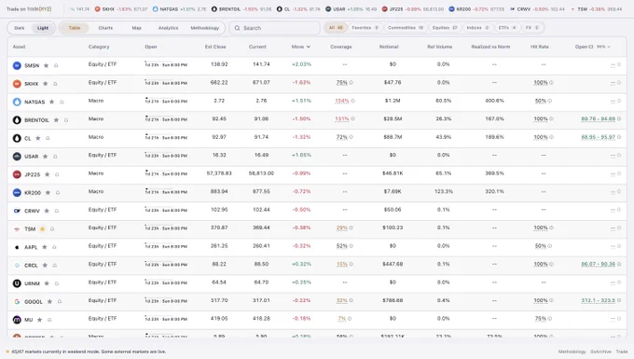Favorite JP225 via star icon
The image size is (634, 359).
coord(48,174)
